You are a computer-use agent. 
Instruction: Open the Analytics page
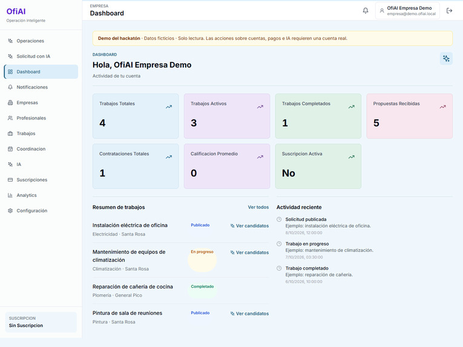tap(41, 195)
